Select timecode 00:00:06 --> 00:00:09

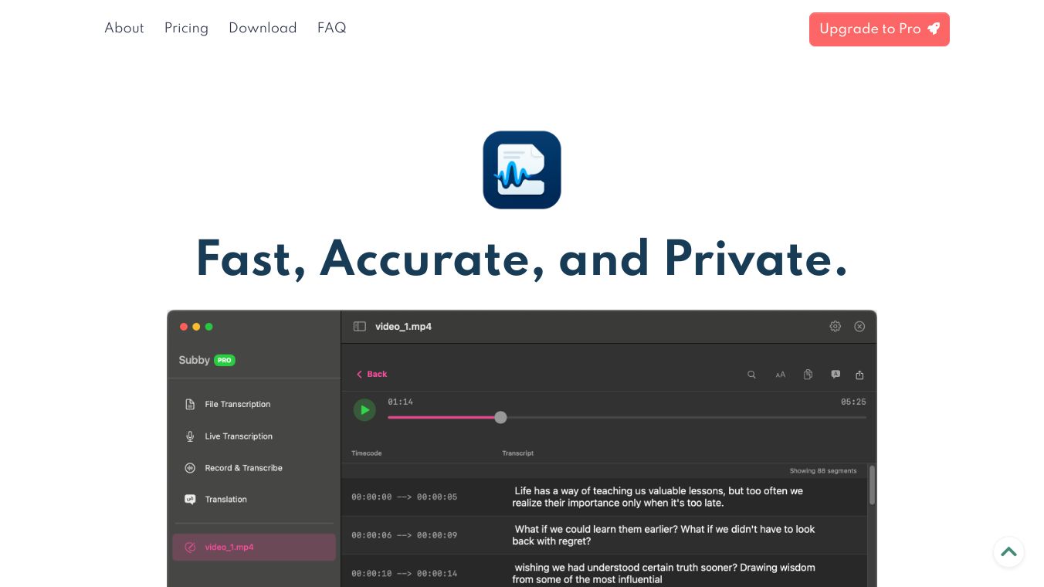point(405,535)
